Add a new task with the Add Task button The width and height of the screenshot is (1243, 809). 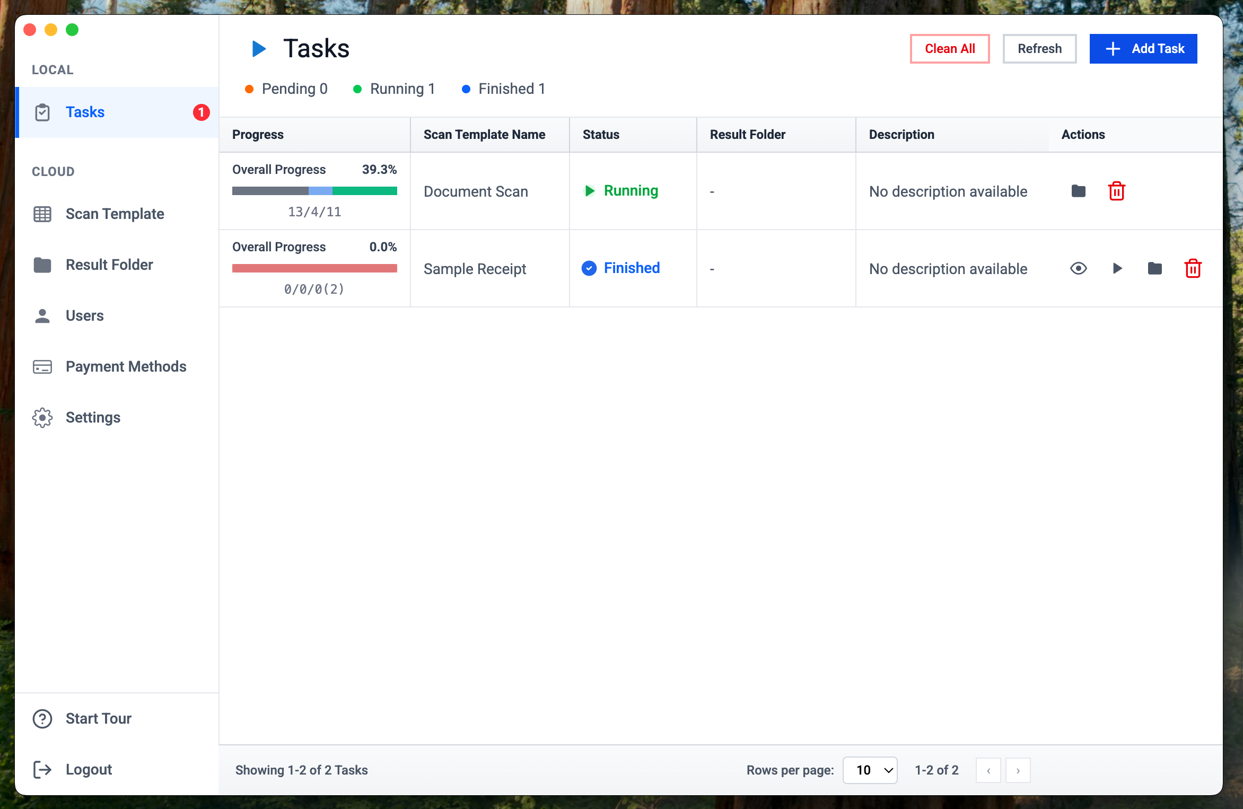click(1143, 48)
